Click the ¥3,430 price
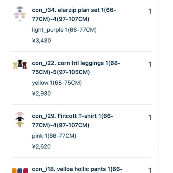Image resolution: width=173 pixels, height=173 pixels. (x=41, y=41)
